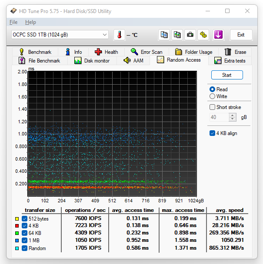Click the short stroke gB value field
Image resolution: width=263 pixels, height=264 pixels.
220,117
